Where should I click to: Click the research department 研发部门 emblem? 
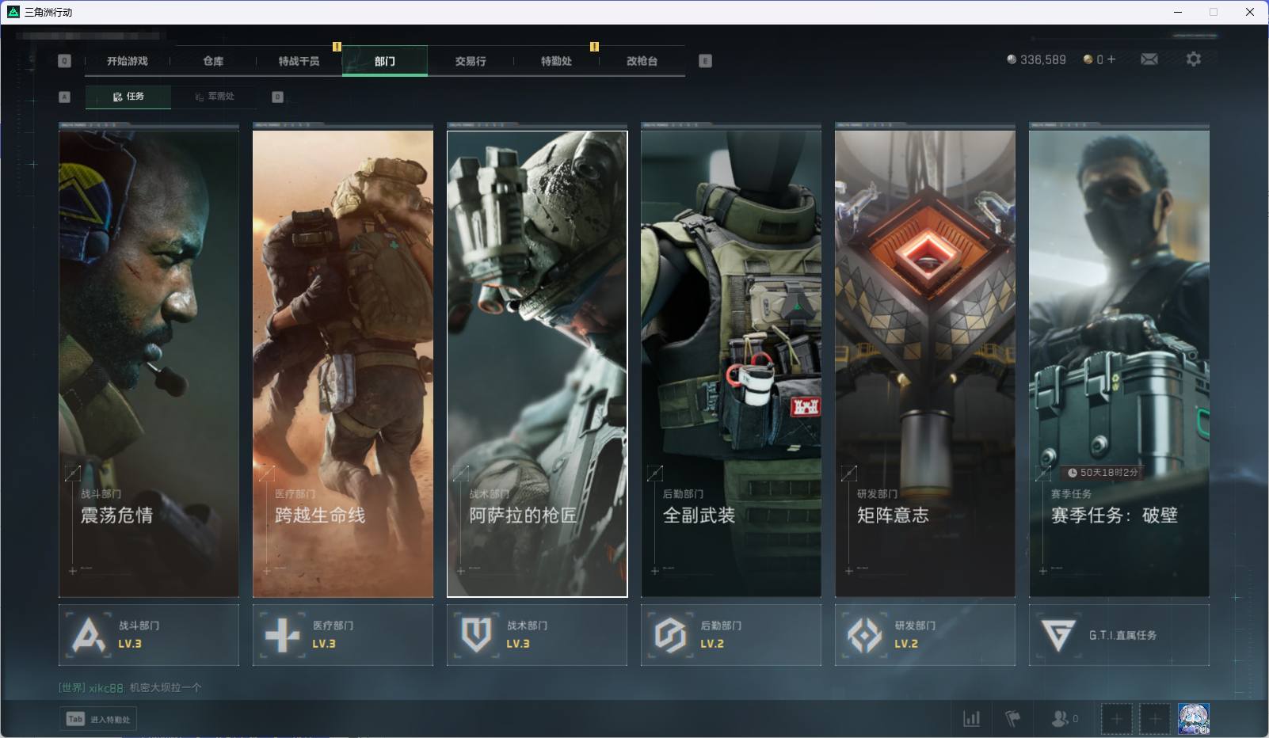[864, 635]
